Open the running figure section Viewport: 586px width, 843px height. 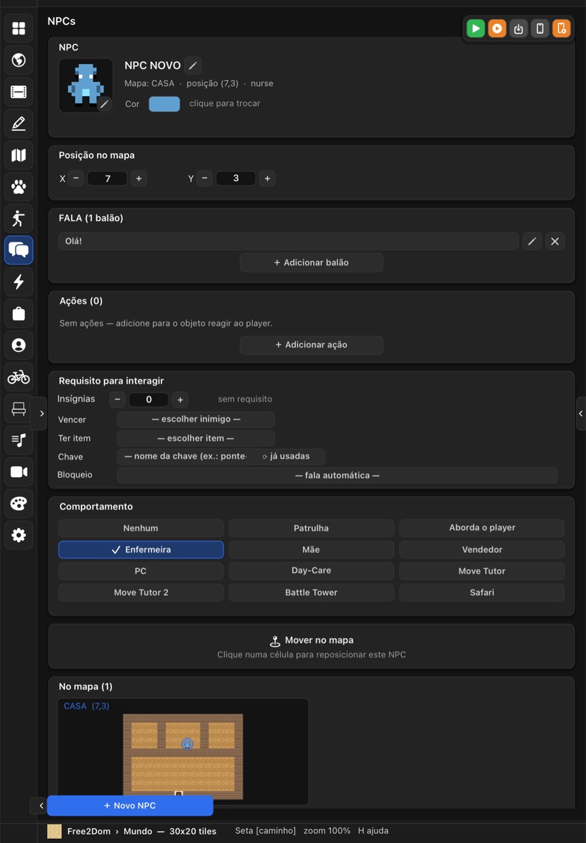(x=19, y=218)
